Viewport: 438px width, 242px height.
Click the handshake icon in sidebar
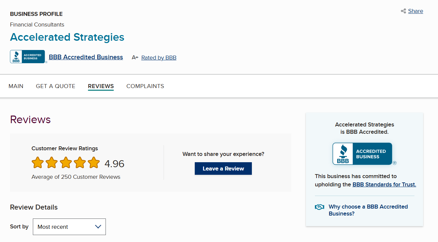click(x=319, y=207)
